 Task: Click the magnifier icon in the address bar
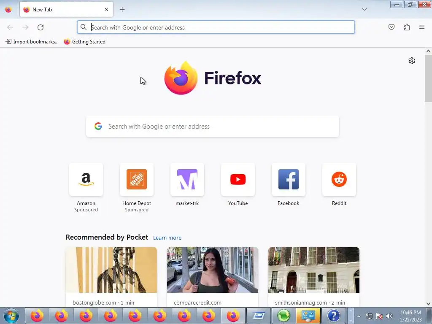point(83,27)
